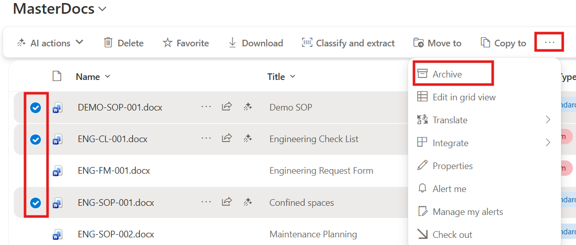Viewport: 576px width, 245px height.
Task: Untick the ENG-SOP-001.docx selection checkbox
Action: tap(35, 203)
